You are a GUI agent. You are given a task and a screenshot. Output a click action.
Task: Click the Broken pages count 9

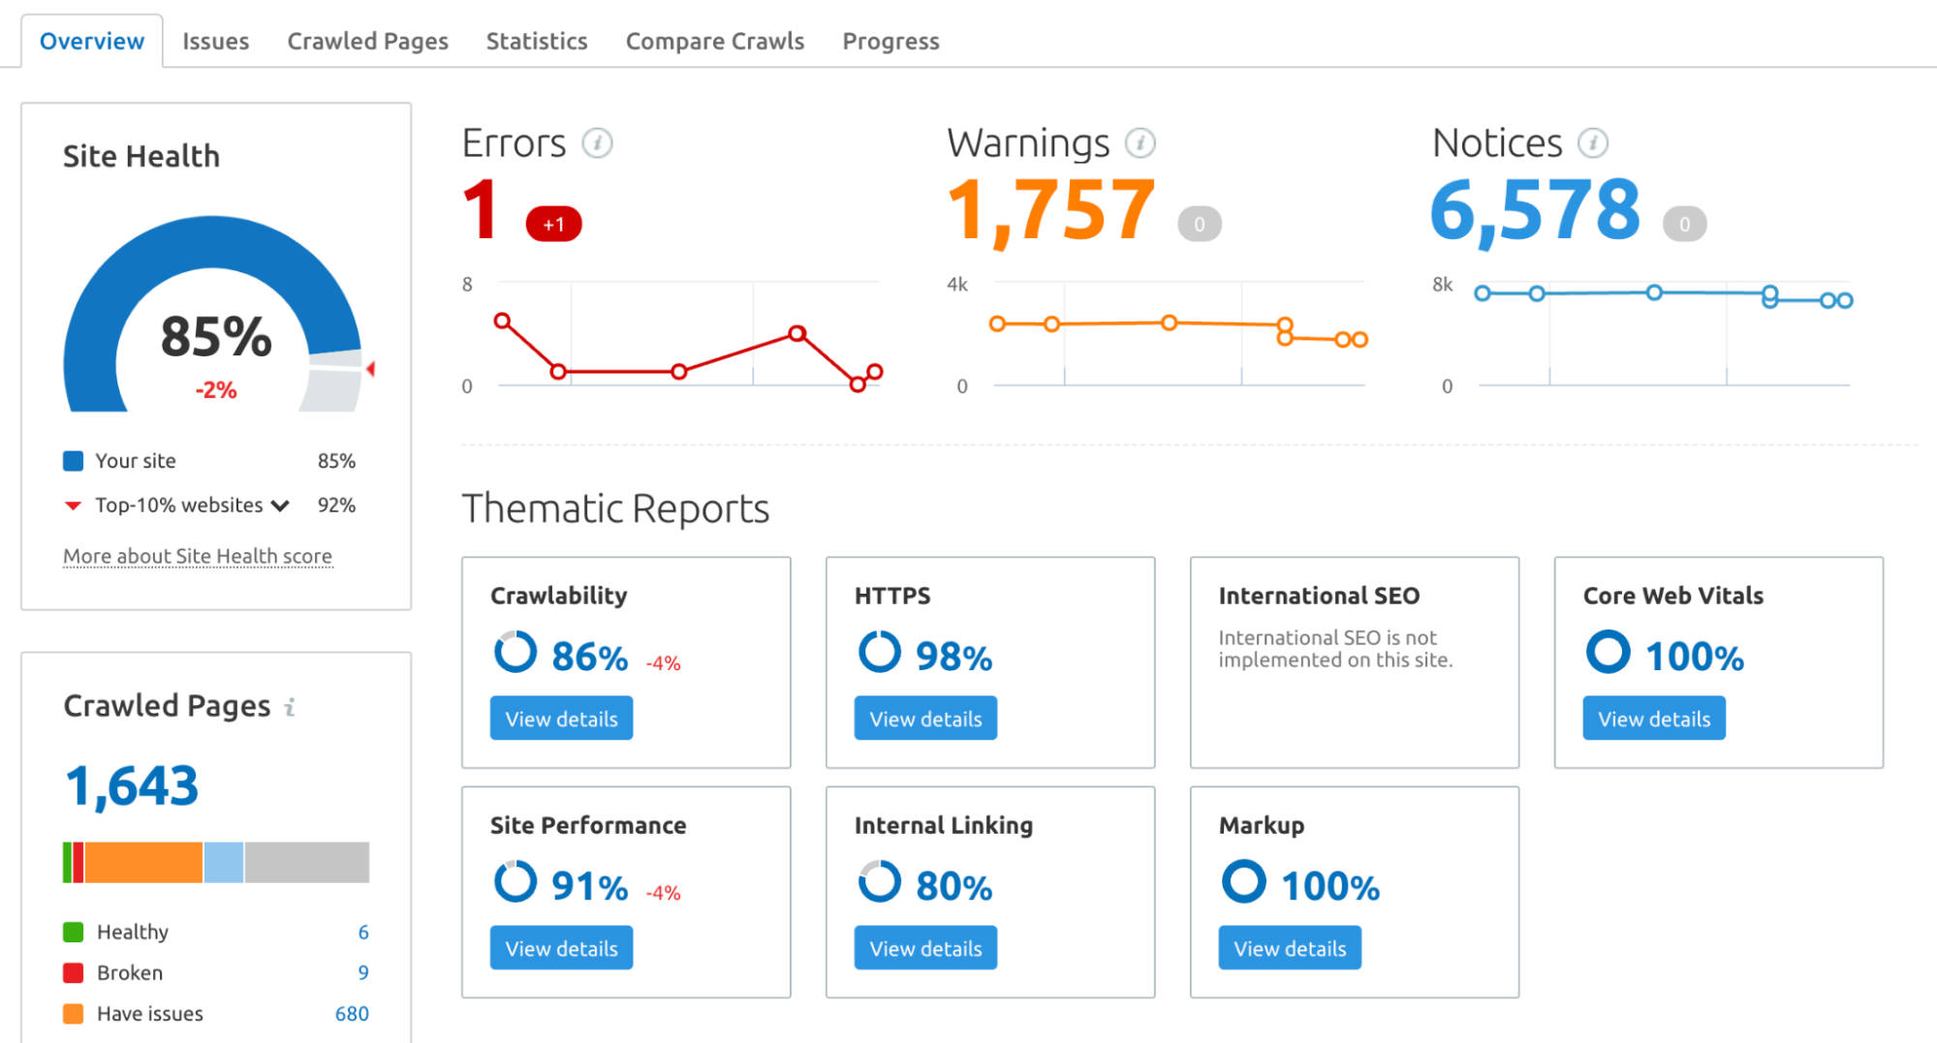(363, 972)
